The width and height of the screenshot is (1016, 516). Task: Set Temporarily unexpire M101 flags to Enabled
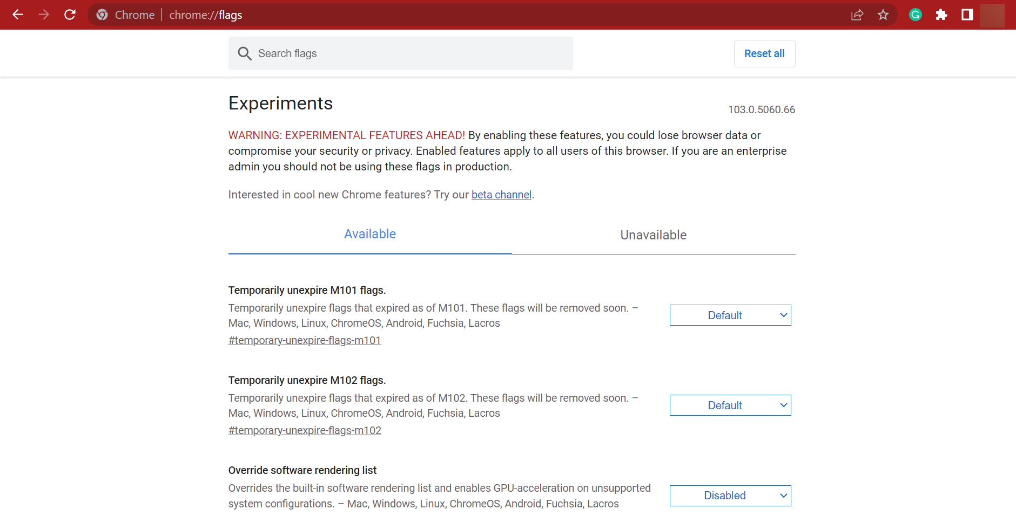coord(730,315)
